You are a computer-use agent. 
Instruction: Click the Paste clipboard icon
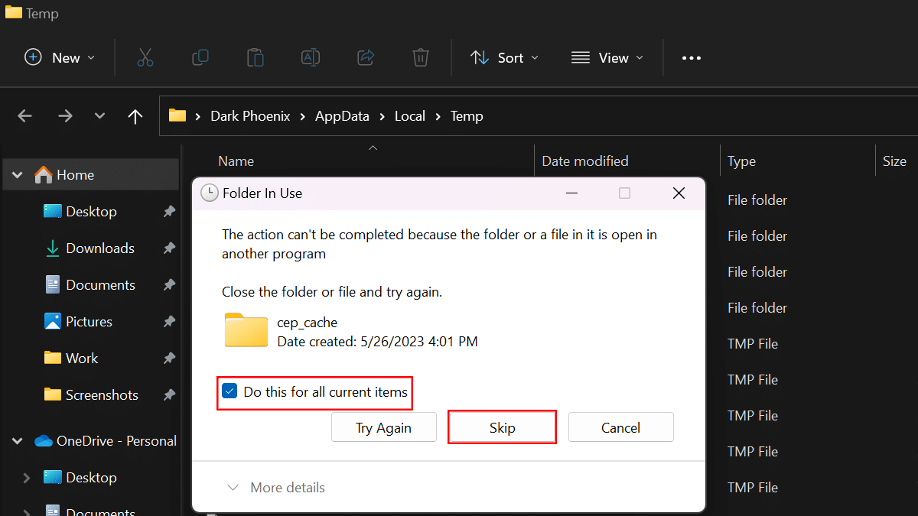pyautogui.click(x=256, y=58)
